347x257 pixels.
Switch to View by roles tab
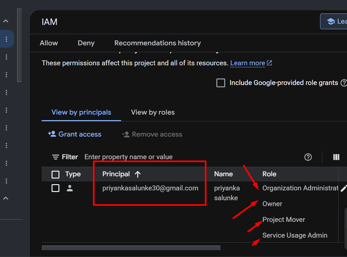click(153, 112)
